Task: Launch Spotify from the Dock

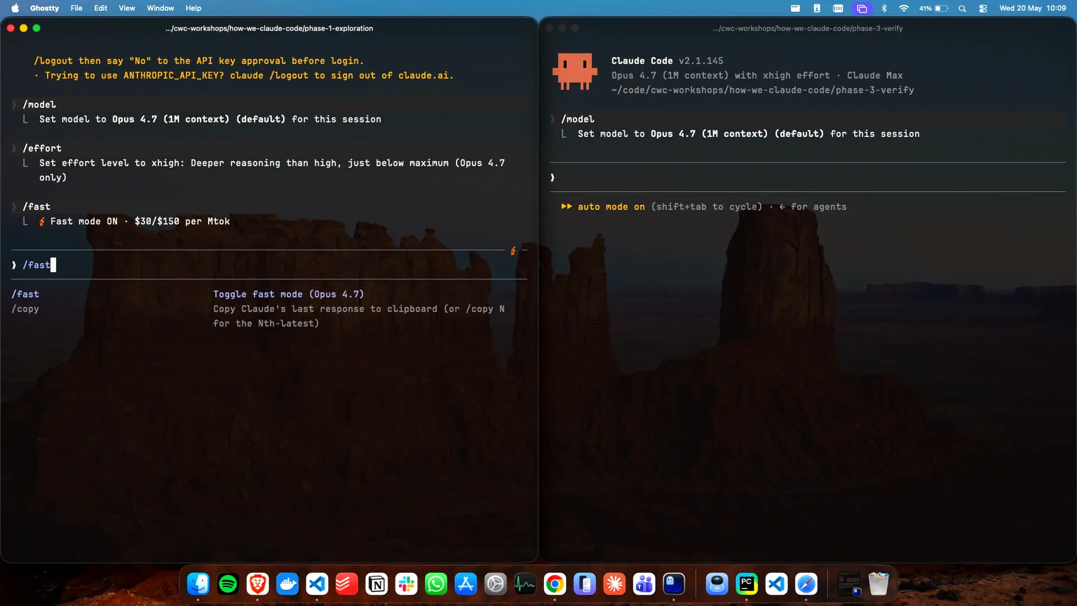Action: click(x=228, y=584)
